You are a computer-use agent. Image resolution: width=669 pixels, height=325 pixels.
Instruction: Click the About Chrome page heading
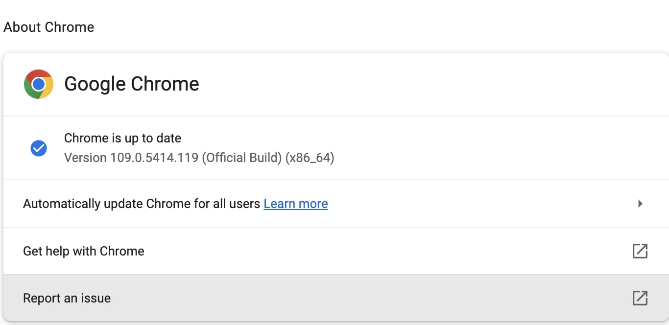[48, 27]
